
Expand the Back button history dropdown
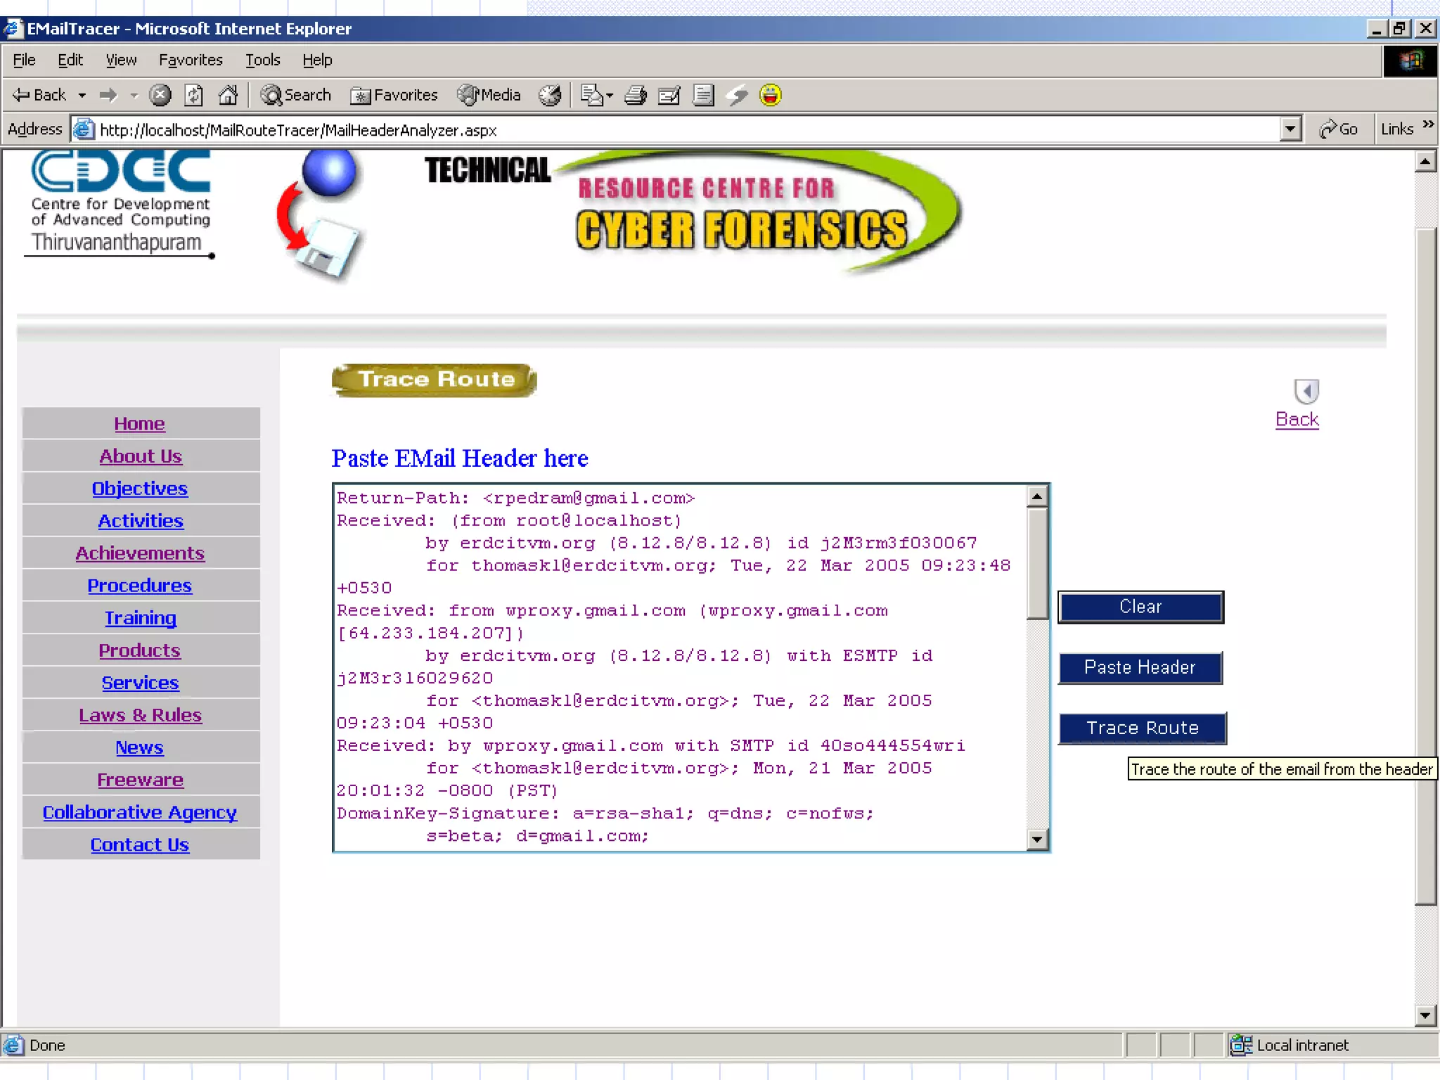tap(82, 95)
